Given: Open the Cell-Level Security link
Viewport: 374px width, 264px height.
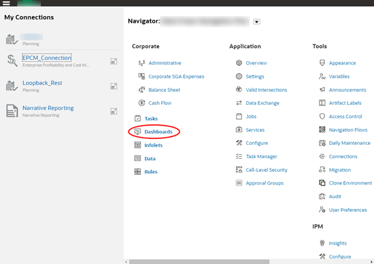Looking at the screenshot, I should pyautogui.click(x=266, y=170).
